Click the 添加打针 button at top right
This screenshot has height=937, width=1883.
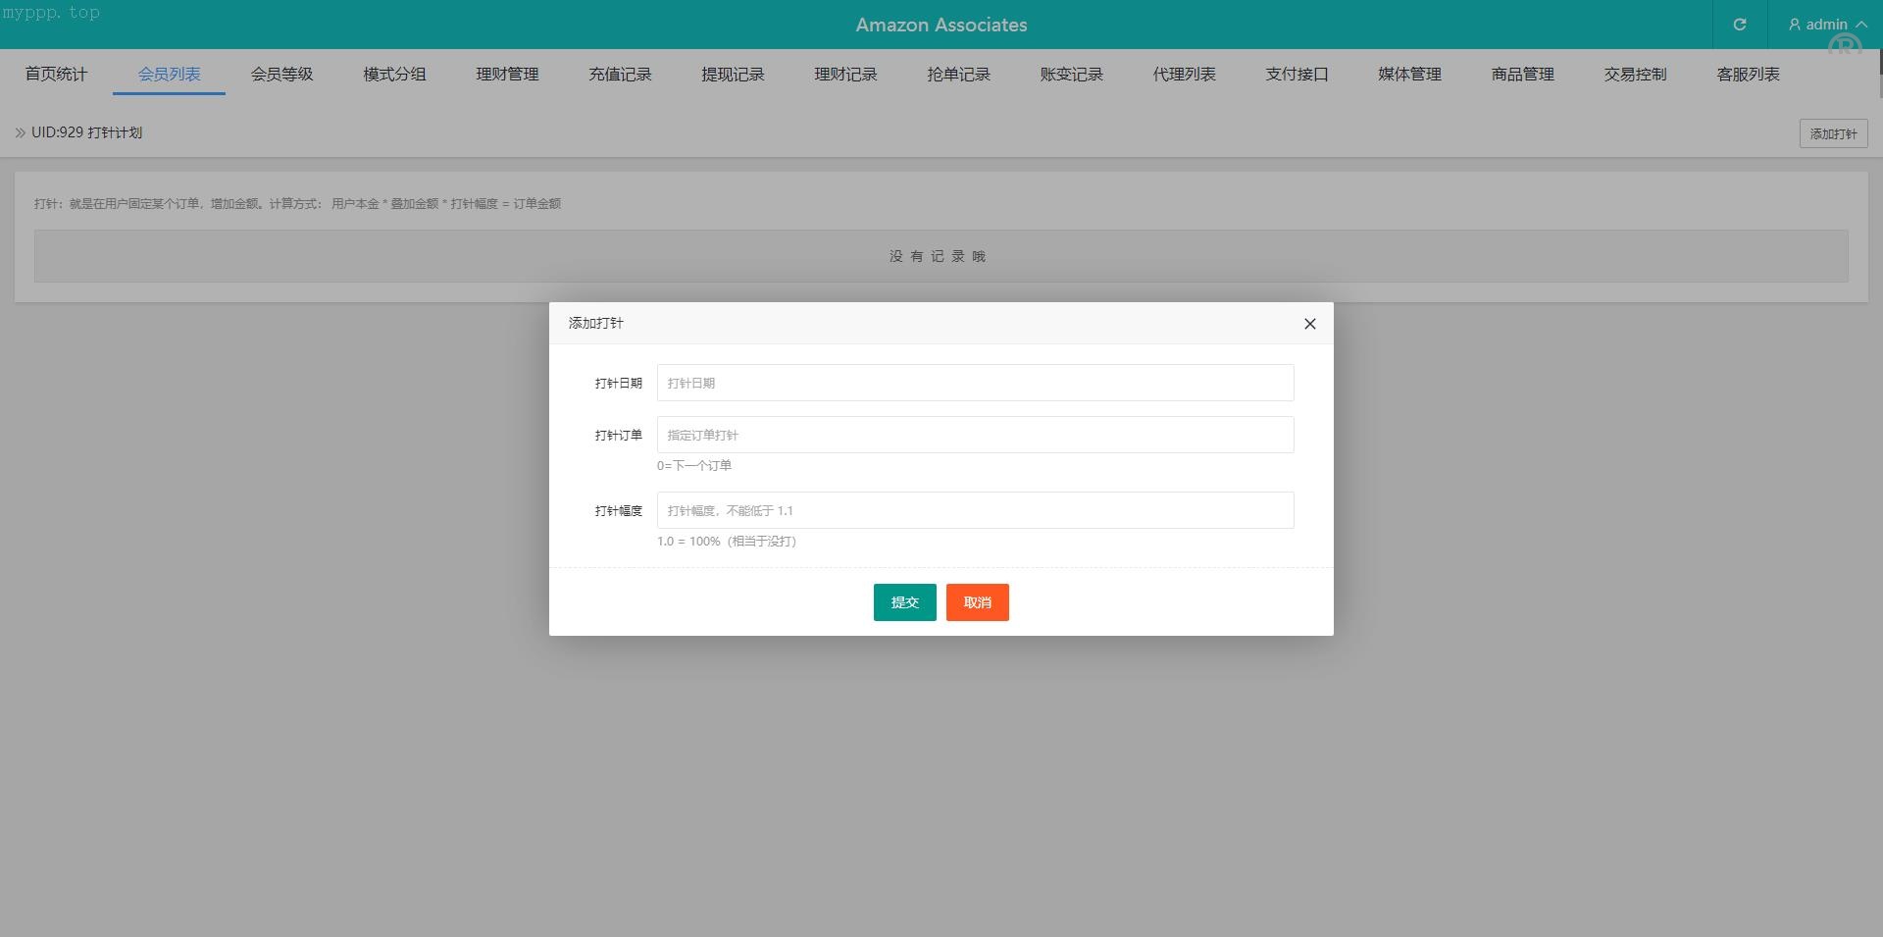(x=1832, y=133)
